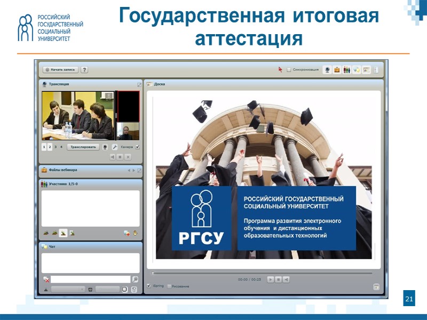This screenshot has width=427, height=320.
Task: Toggle the chat bubbles icon in top toolbar
Action: pos(357,70)
